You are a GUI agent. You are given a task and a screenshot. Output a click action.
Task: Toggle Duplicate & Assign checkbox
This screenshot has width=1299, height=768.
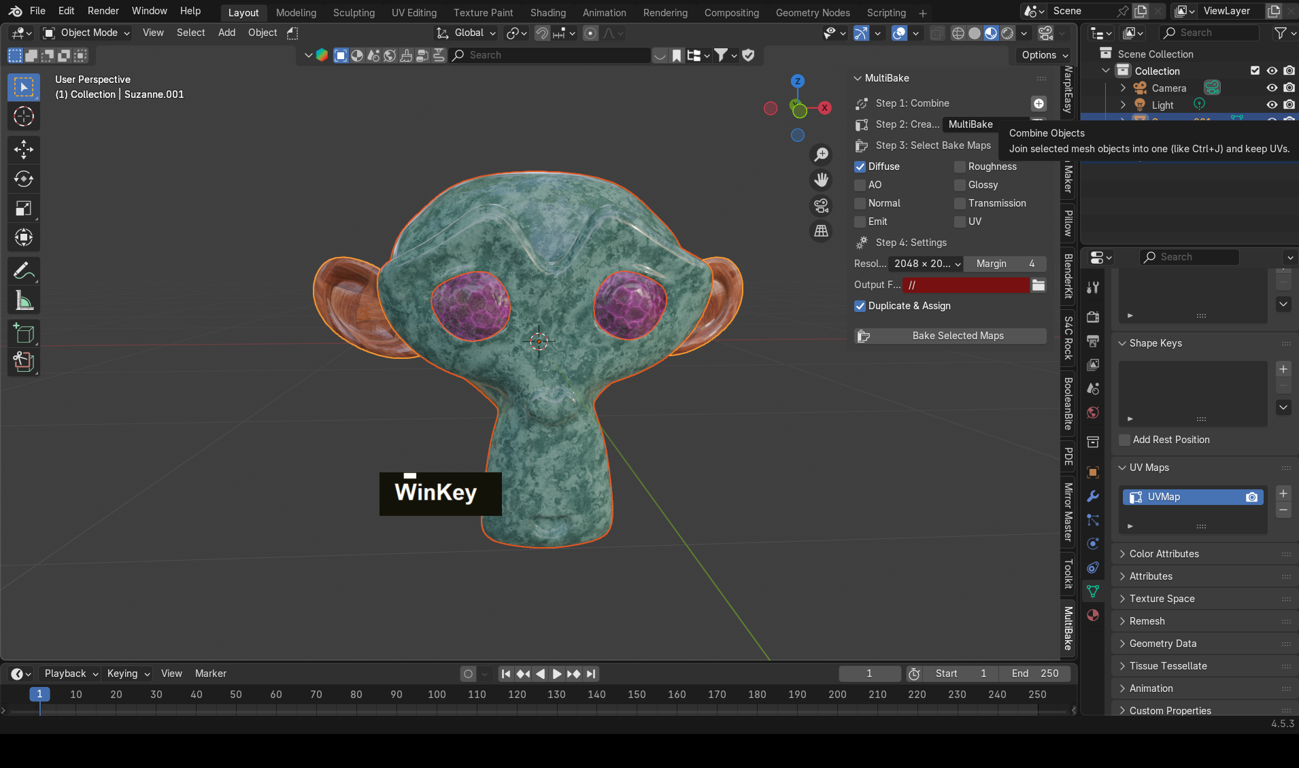pyautogui.click(x=860, y=306)
